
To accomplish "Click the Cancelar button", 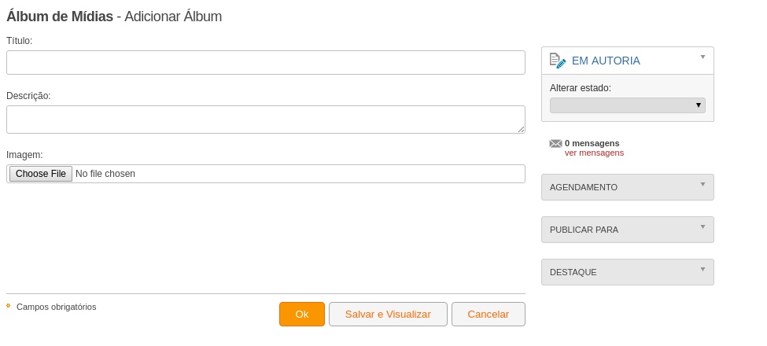I will point(489,315).
